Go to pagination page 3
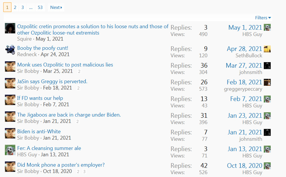The height and width of the screenshot is (177, 286). [23, 7]
